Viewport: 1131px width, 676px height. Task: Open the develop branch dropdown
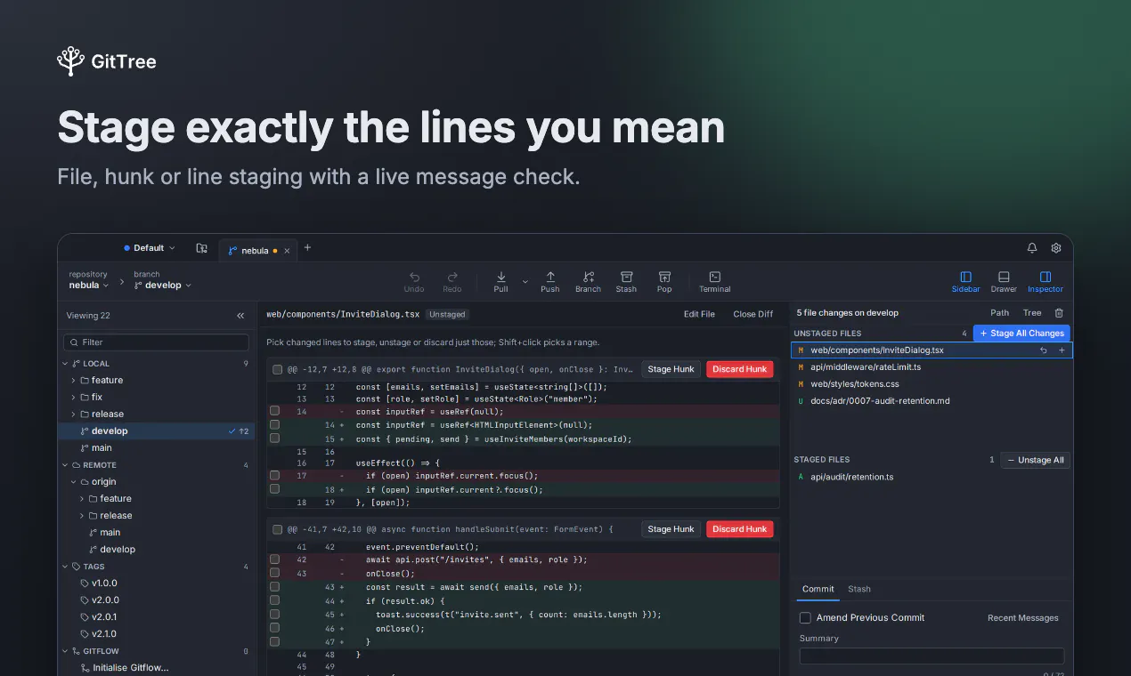tap(163, 286)
